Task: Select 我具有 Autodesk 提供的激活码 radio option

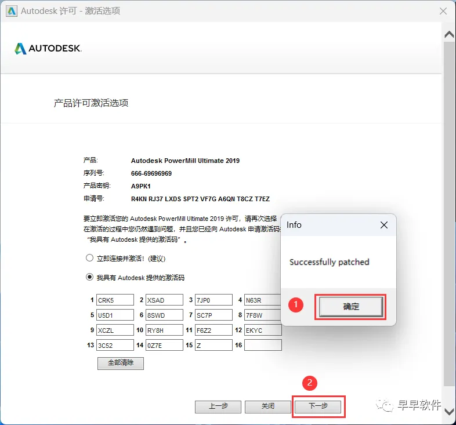Action: click(x=89, y=277)
